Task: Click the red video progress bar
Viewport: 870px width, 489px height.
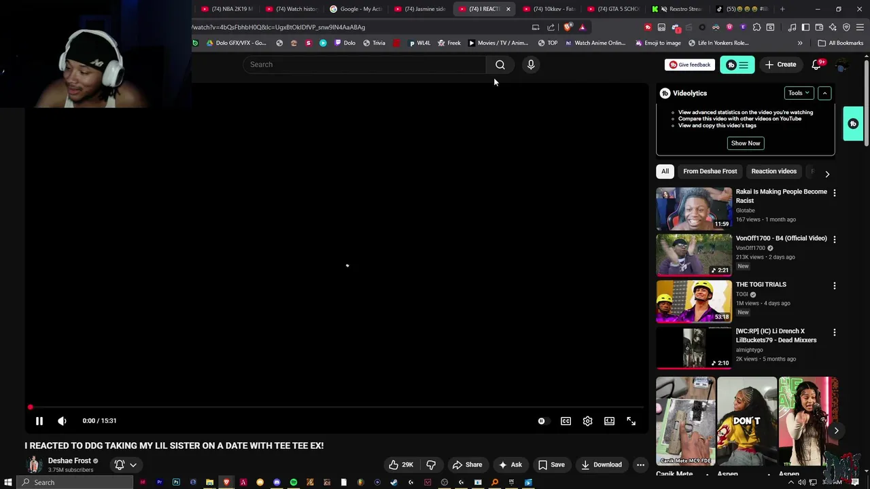Action: point(336,407)
